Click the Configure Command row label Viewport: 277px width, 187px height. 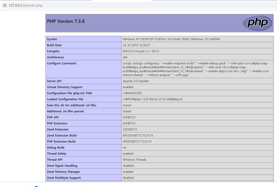[x=61, y=63]
